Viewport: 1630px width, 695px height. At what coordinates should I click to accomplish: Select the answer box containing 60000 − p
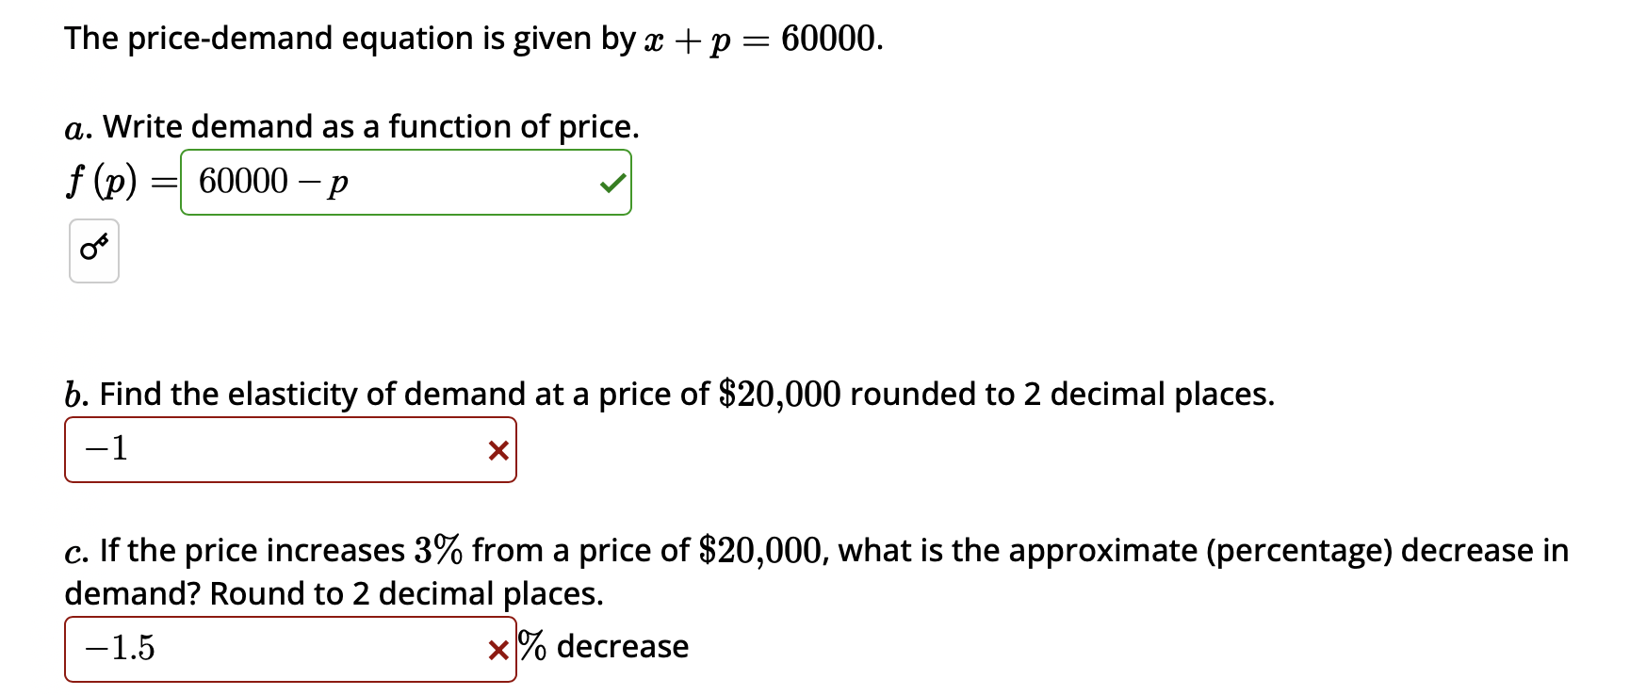click(x=377, y=183)
